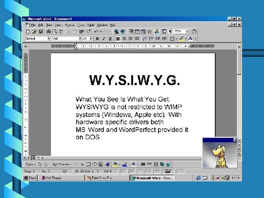
Task: Expand the Zoom percentage dropdown
Action: [187, 32]
